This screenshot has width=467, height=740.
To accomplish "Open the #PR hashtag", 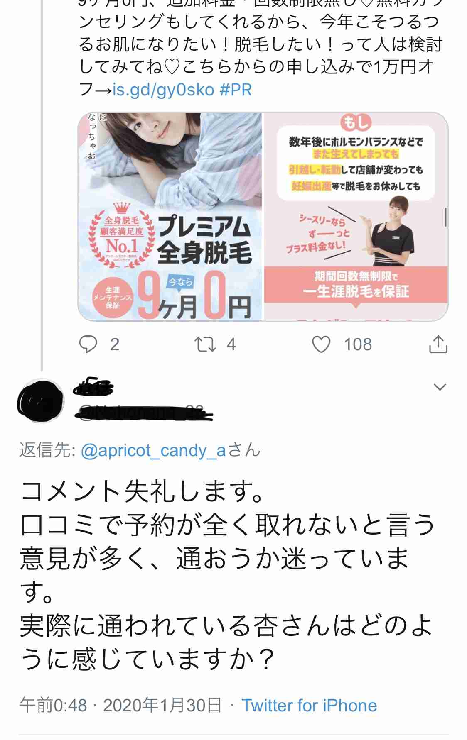I will click(236, 90).
